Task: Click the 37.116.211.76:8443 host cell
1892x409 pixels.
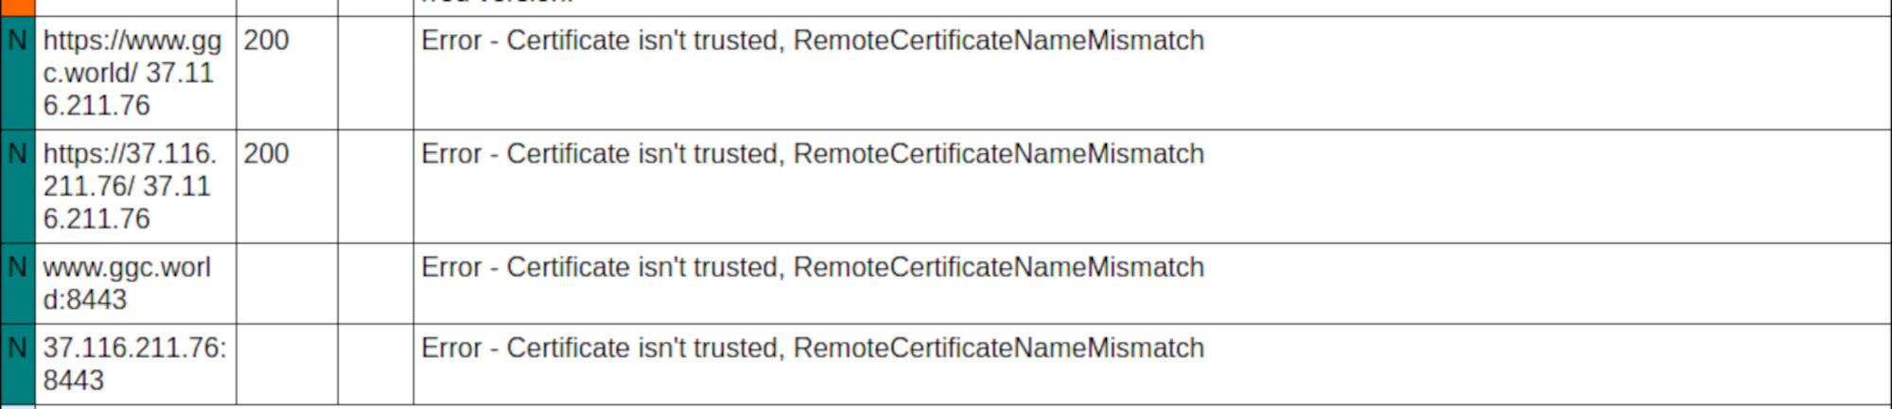Action: pos(135,365)
